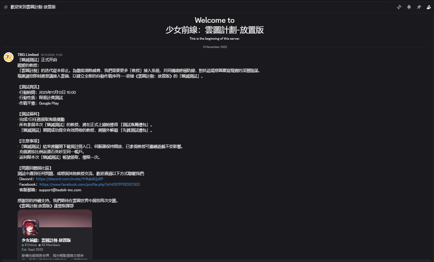Open the Facebook profile.php link
Screen dimensions: 434x262
click(90, 185)
